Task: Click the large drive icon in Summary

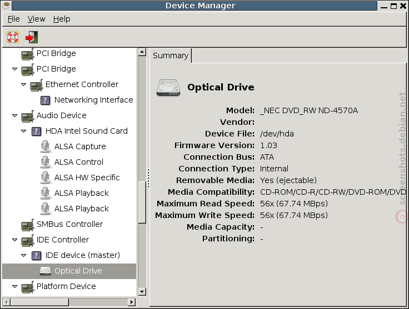Action: click(168, 88)
